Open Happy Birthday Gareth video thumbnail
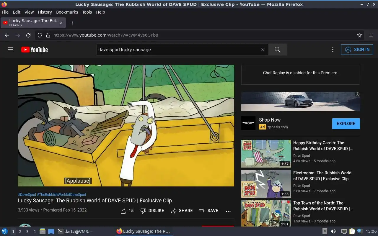378x236 pixels. 266,154
